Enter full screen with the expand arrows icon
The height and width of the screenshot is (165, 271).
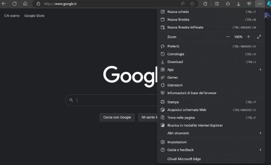(x=259, y=37)
